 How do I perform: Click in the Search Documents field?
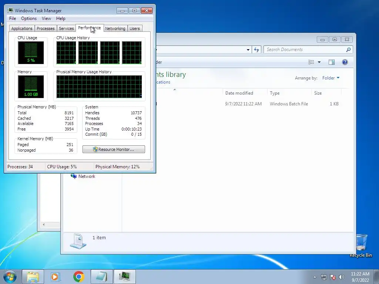(x=305, y=50)
